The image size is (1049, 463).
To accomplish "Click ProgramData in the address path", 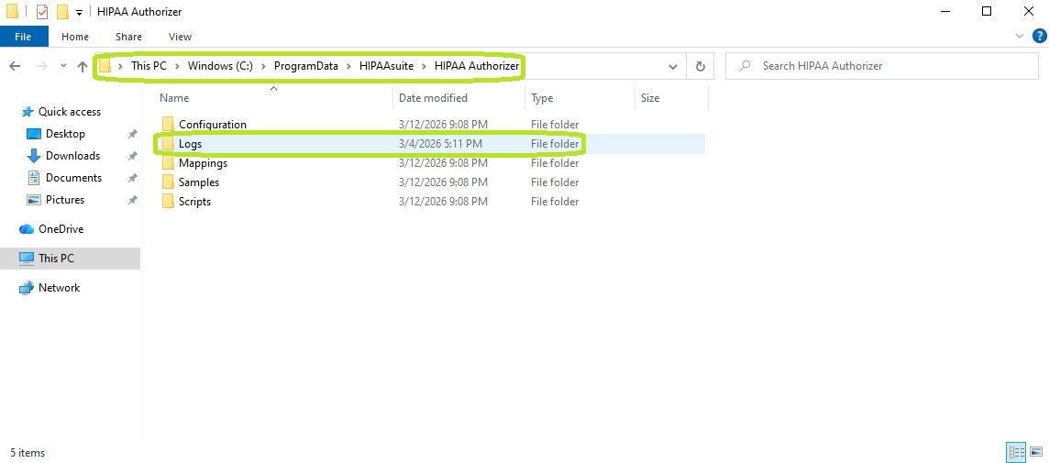I will click(305, 66).
